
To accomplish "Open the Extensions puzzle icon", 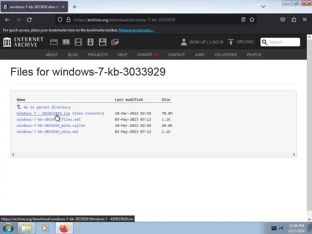I will click(294, 19).
